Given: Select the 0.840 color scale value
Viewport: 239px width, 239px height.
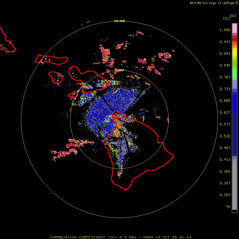Looking at the screenshot, I should coord(225,65).
